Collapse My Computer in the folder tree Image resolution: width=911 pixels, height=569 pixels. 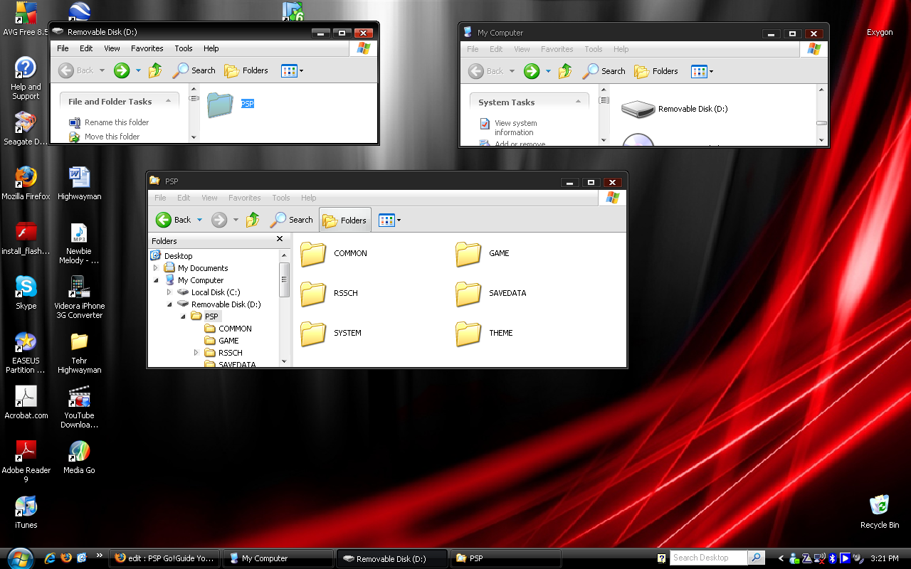(157, 280)
